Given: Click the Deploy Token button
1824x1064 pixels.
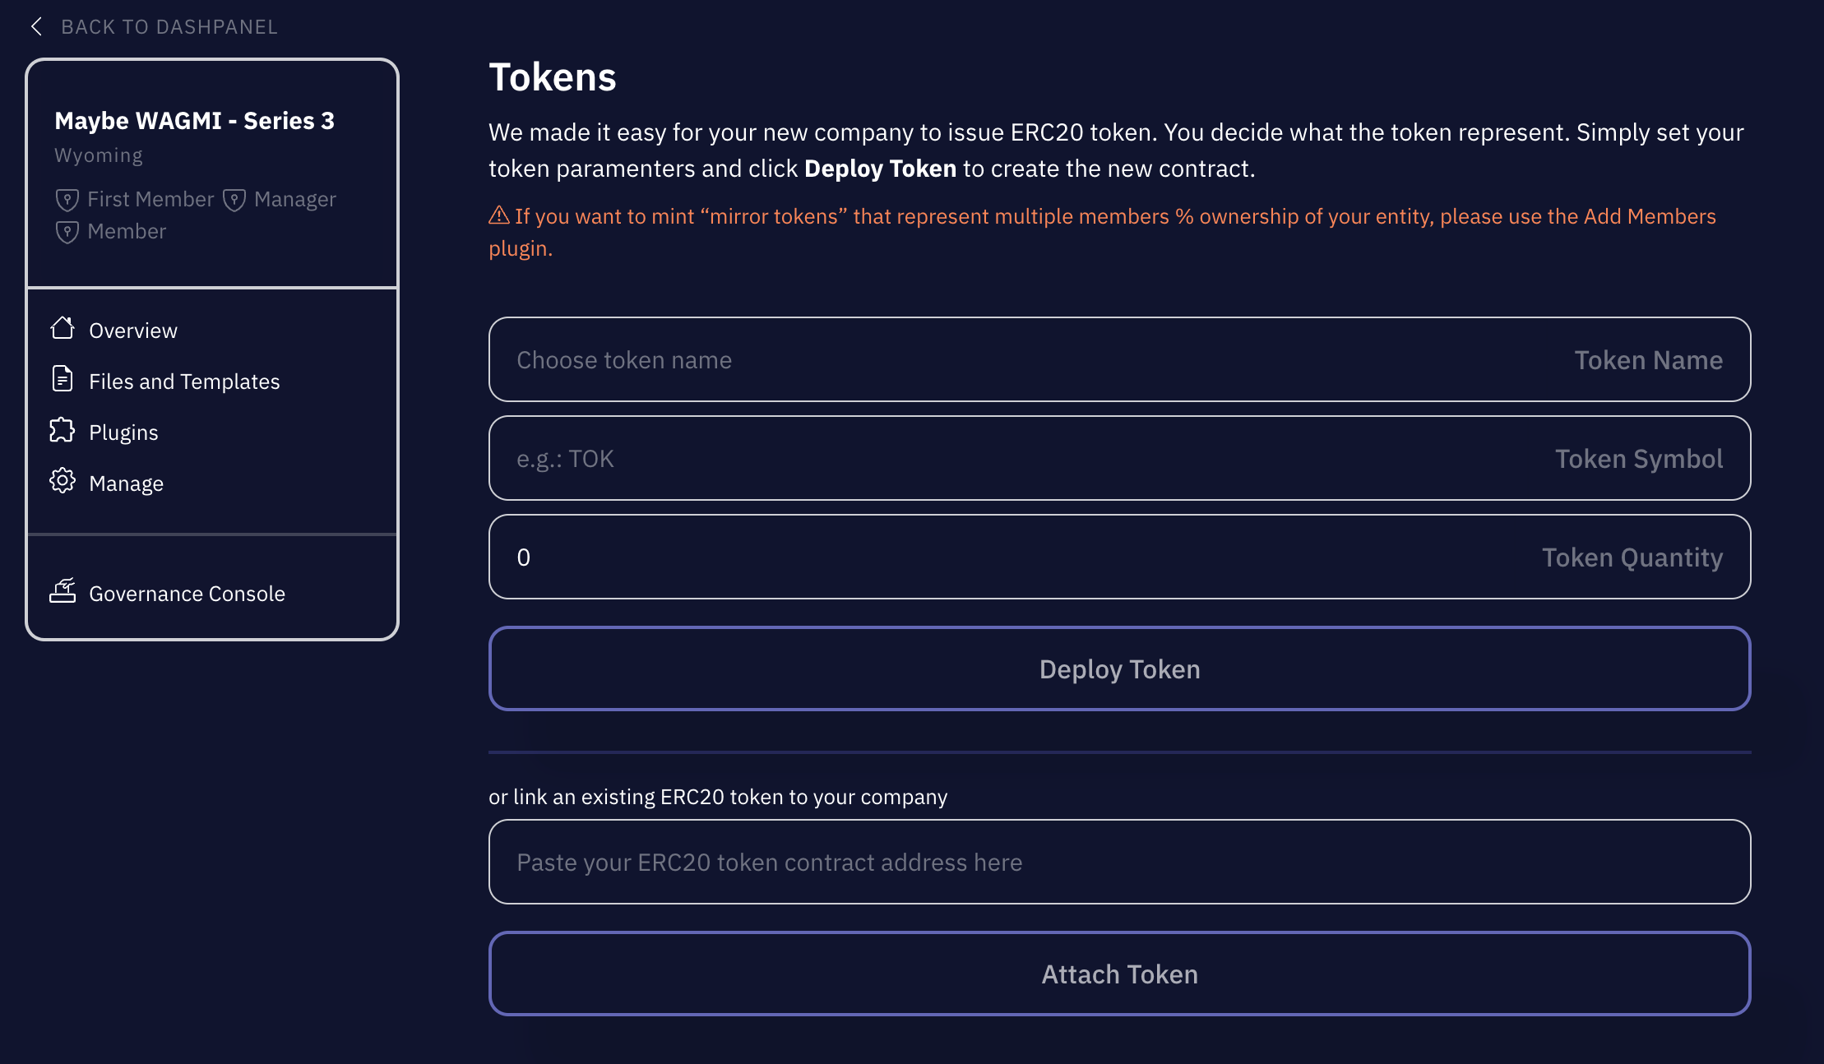Looking at the screenshot, I should pyautogui.click(x=1119, y=668).
